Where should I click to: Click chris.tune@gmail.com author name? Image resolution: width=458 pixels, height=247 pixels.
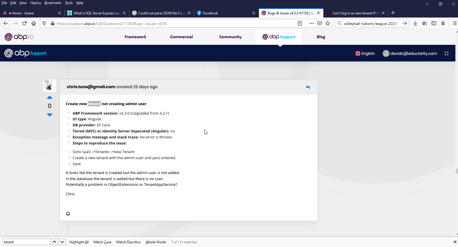pyautogui.click(x=91, y=87)
